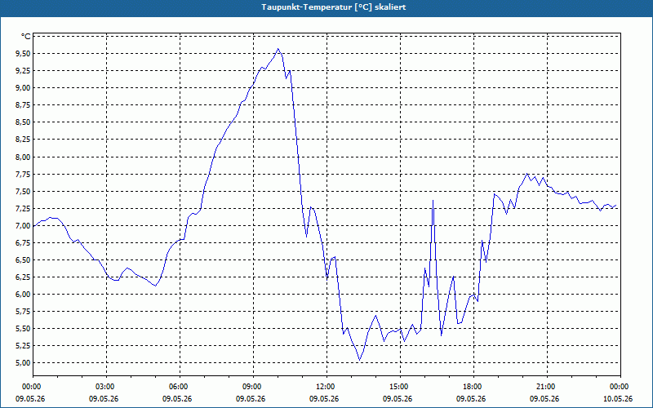Screen dimensions: 653x408
Task: Select the 7,50 y-axis label
Action: point(23,192)
